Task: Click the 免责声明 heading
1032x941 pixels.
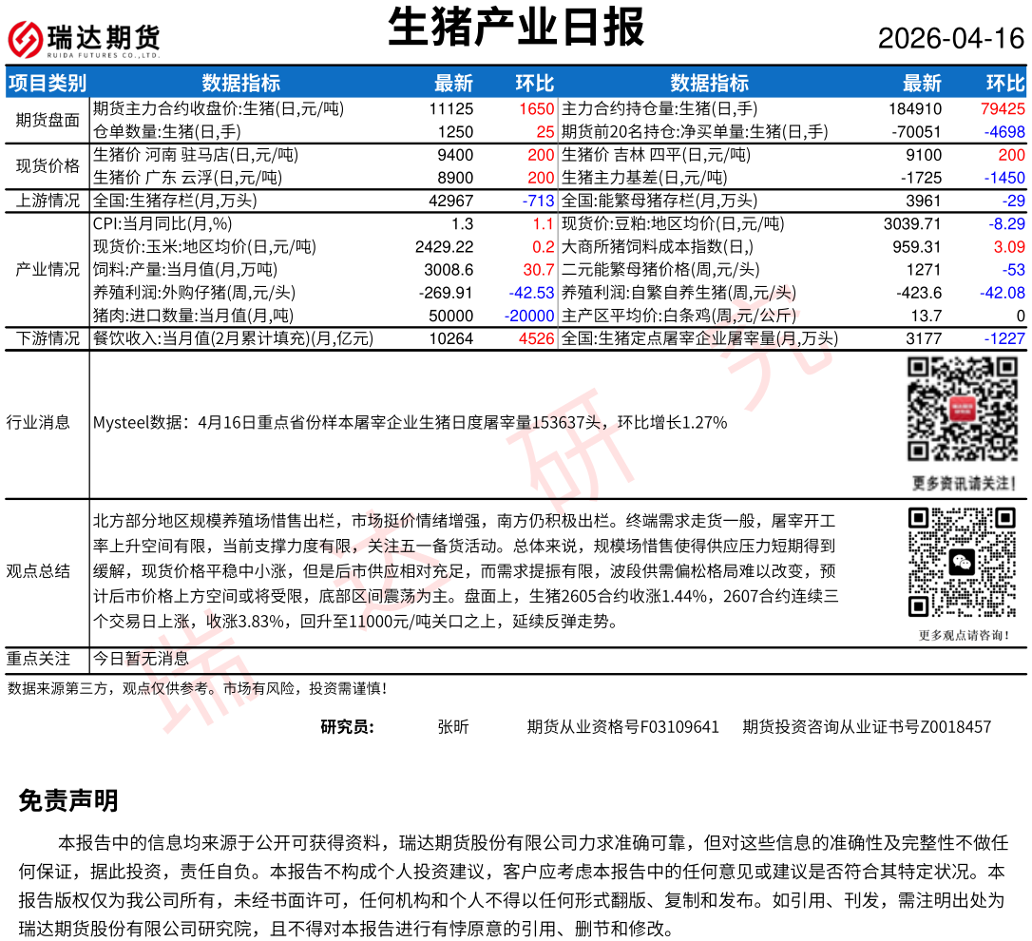Action: [68, 800]
